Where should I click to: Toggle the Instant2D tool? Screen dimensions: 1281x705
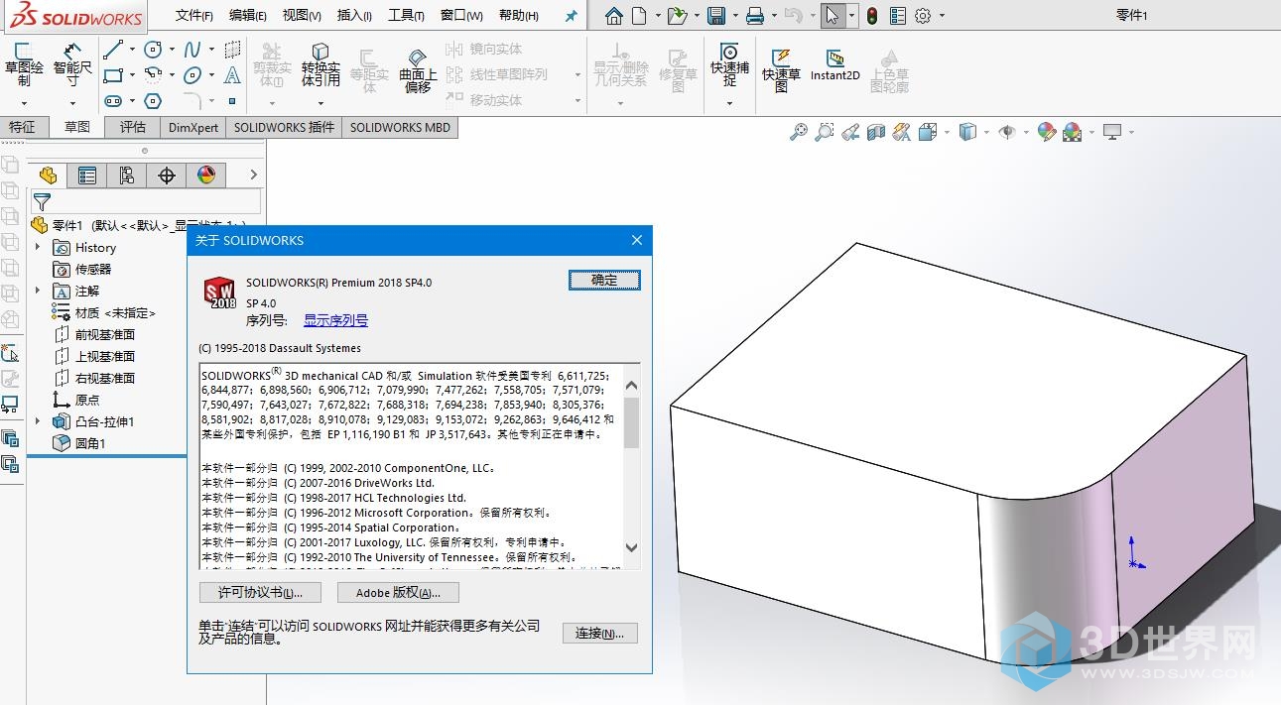click(835, 65)
